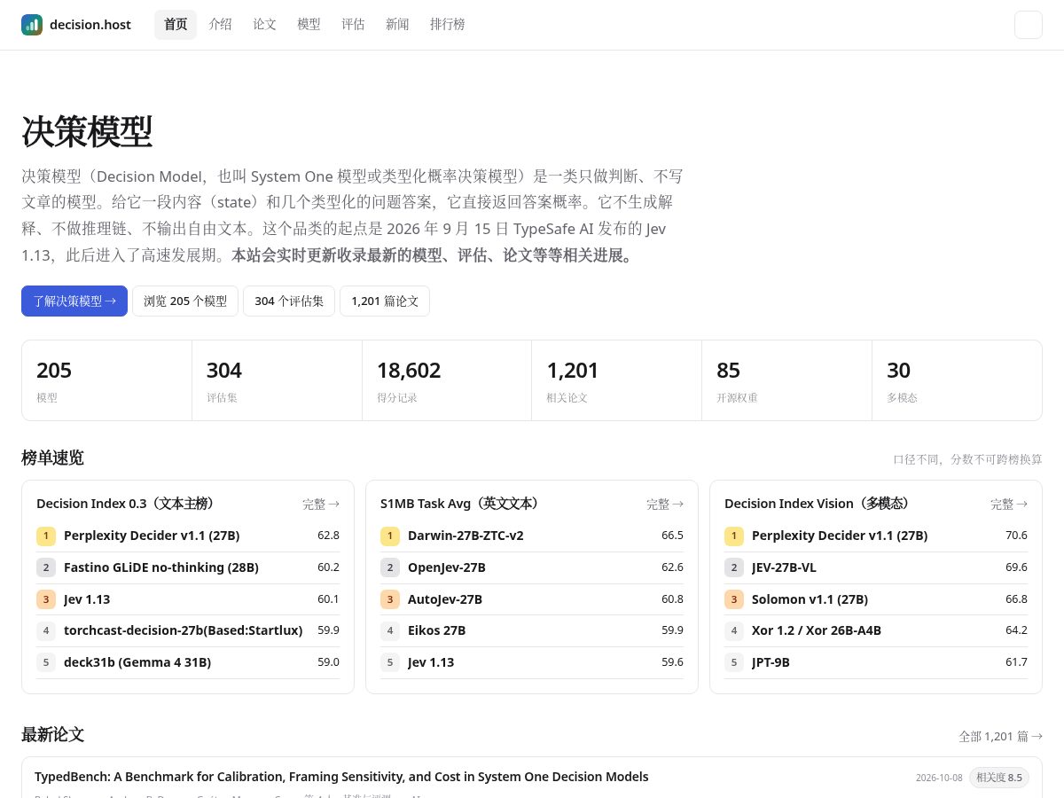Screen dimensions: 1064x798
Task: Click the 相关度 8.5 badge
Action: (998, 778)
